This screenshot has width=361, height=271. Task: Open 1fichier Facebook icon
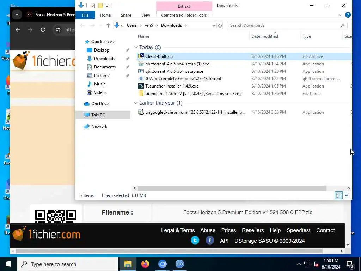pos(210,240)
